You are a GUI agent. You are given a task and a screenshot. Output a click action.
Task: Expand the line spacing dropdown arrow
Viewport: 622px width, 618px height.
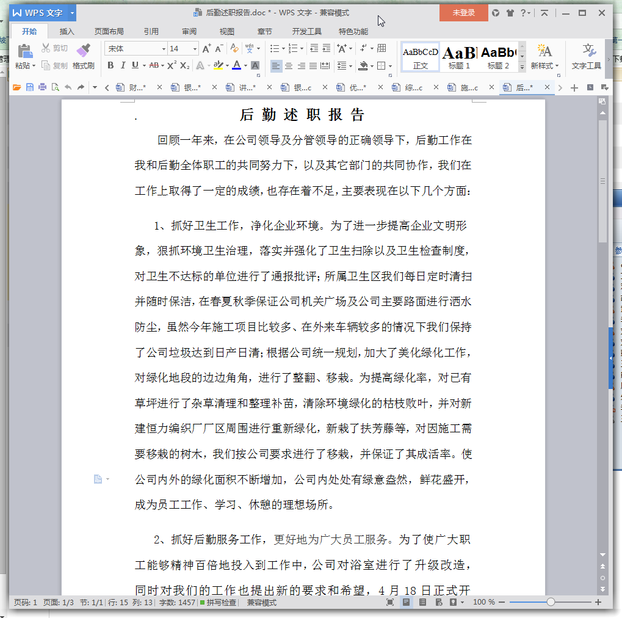(x=350, y=66)
